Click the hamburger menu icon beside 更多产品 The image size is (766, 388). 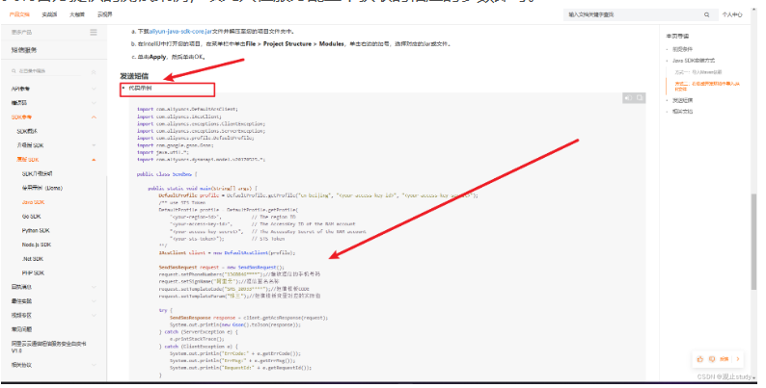94,32
